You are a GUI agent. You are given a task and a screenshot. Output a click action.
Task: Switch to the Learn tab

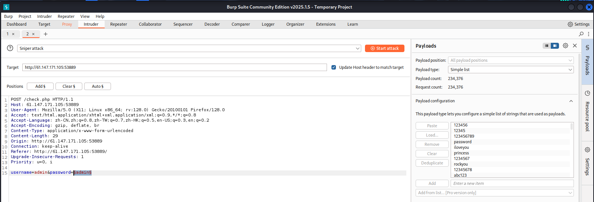(x=352, y=24)
